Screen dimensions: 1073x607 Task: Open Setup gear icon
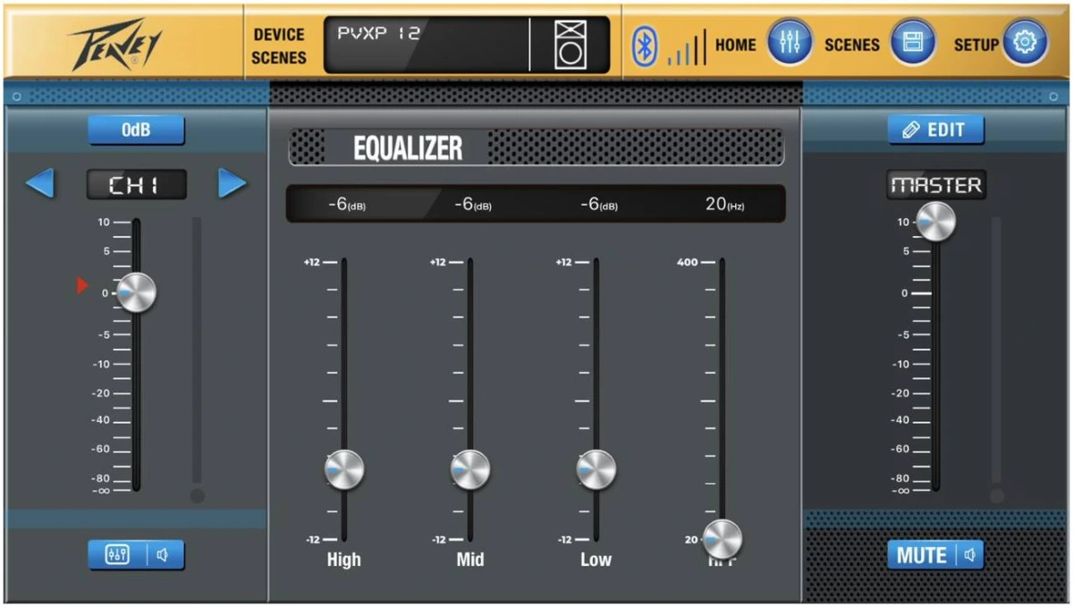pos(1024,44)
